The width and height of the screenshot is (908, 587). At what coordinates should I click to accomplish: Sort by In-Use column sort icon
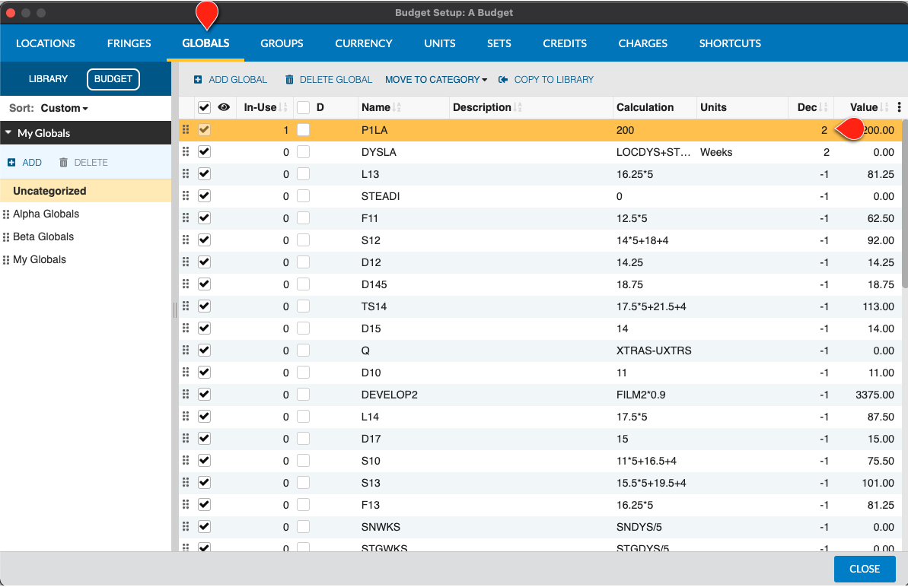(283, 107)
